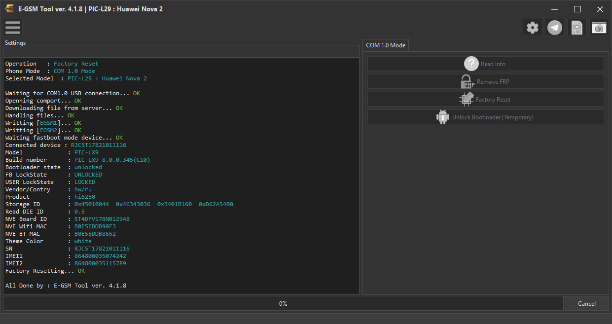Select the COM 1.0 Mode tab

(386, 45)
